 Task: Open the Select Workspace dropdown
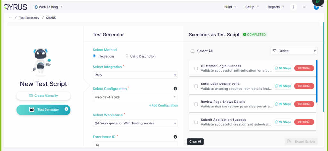135,123
